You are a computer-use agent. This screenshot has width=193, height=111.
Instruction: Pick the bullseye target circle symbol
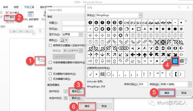pos(121,29)
